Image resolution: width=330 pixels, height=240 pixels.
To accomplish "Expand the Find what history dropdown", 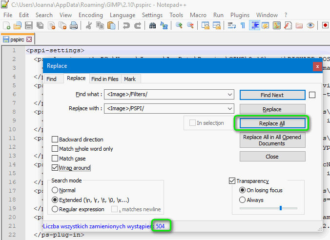I will (230, 95).
